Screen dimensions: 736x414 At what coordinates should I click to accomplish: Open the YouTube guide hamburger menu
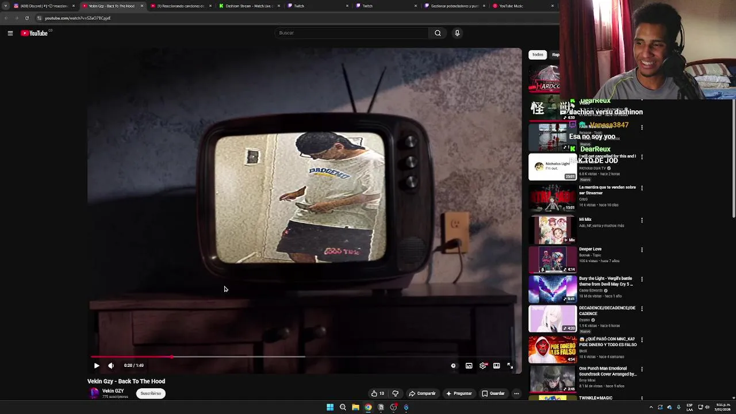coord(10,33)
